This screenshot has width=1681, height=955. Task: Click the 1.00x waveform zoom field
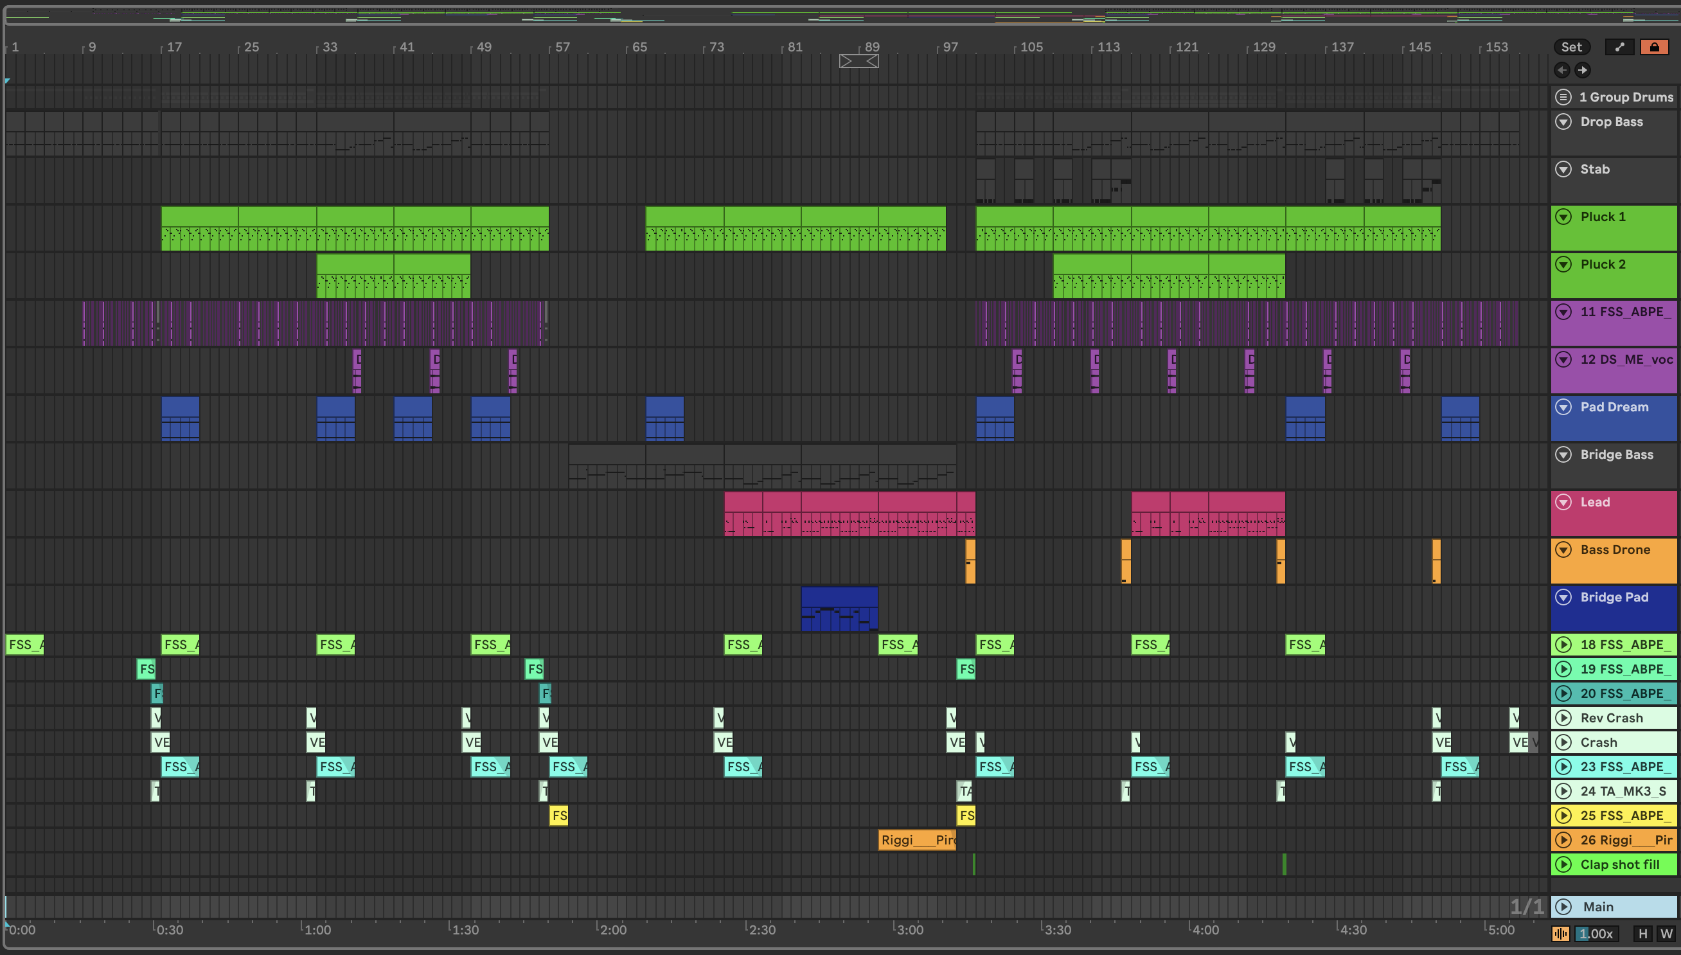tap(1596, 933)
